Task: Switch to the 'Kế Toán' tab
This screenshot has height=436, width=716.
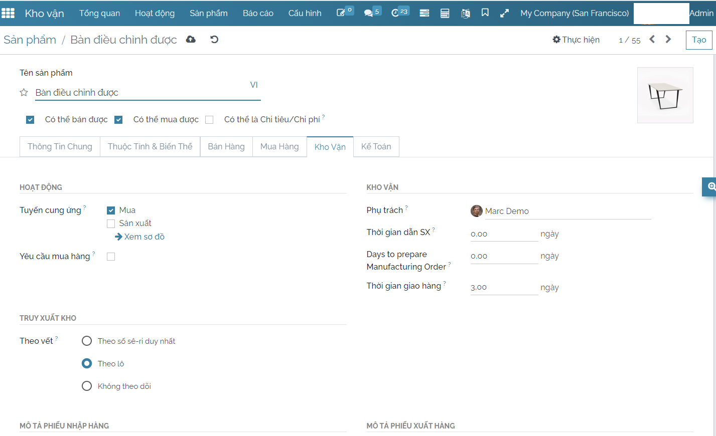Action: [x=376, y=146]
